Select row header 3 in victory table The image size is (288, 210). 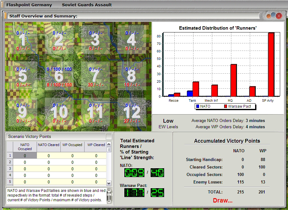10,168
